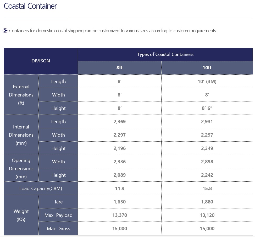Select the 15.8 load capacity value
The height and width of the screenshot is (237, 255).
[207, 188]
